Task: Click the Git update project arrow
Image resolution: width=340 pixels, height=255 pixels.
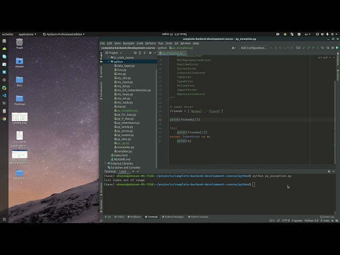Action: coord(304,48)
